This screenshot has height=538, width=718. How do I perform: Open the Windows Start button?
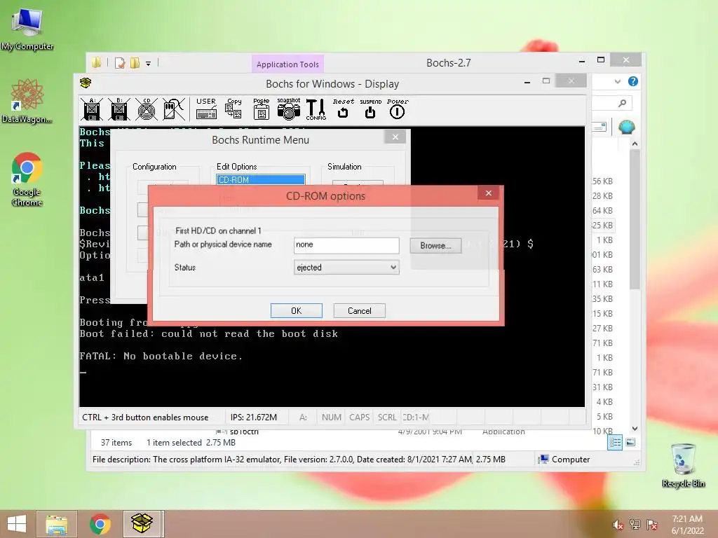pyautogui.click(x=17, y=524)
